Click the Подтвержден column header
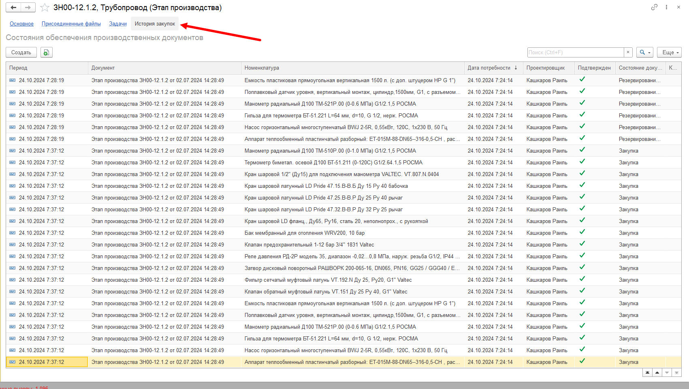 [x=595, y=68]
